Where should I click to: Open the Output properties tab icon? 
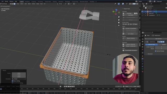(143, 42)
